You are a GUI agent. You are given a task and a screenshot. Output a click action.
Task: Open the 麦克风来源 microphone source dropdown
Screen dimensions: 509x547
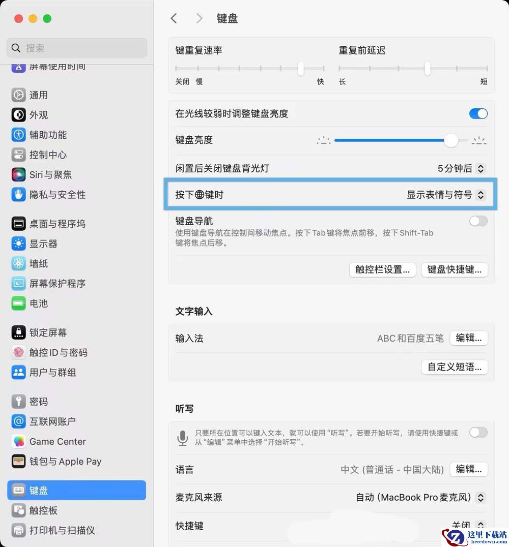click(x=420, y=497)
